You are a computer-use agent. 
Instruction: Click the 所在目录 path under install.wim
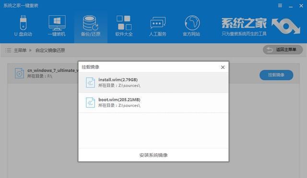[119, 86]
